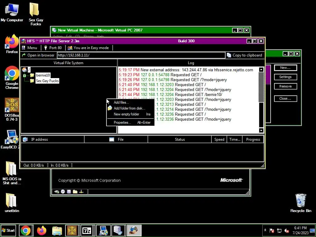316x237 pixels.
Task: Open DOSBox from the taskbar
Action: pyautogui.click(x=72, y=231)
